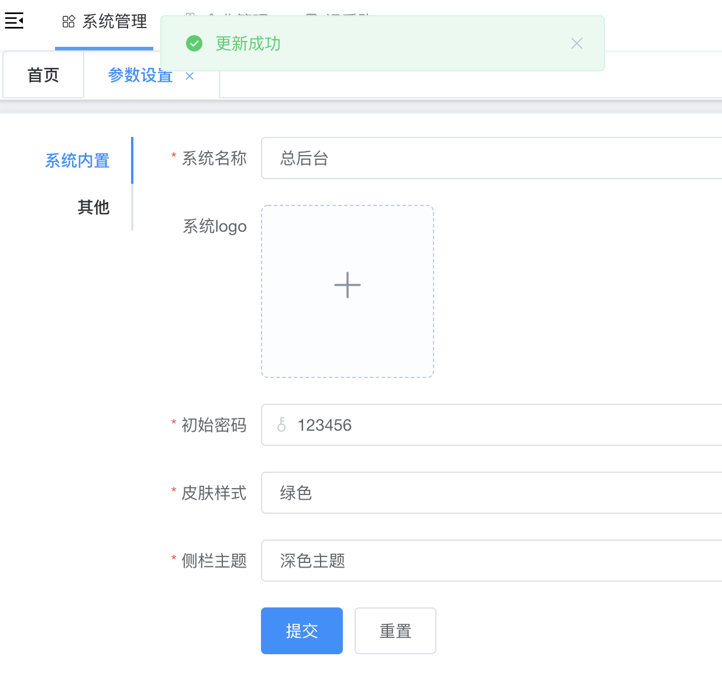Image resolution: width=722 pixels, height=687 pixels.
Task: Select the 参数设置 tab
Action: coord(139,75)
